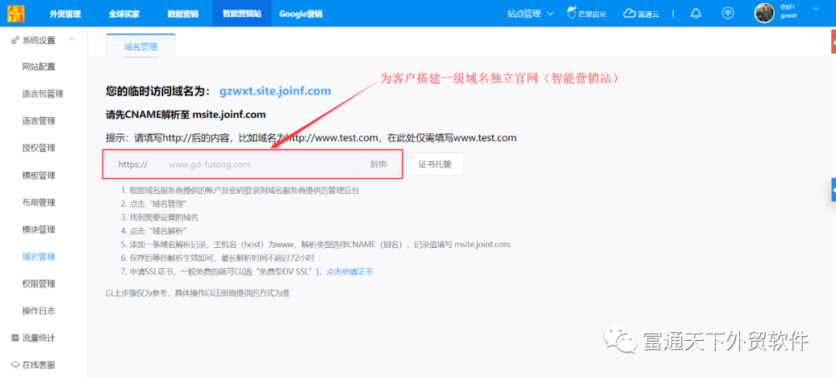Open 网站配置 in the sidebar
This screenshot has height=378, width=836.
tap(39, 67)
